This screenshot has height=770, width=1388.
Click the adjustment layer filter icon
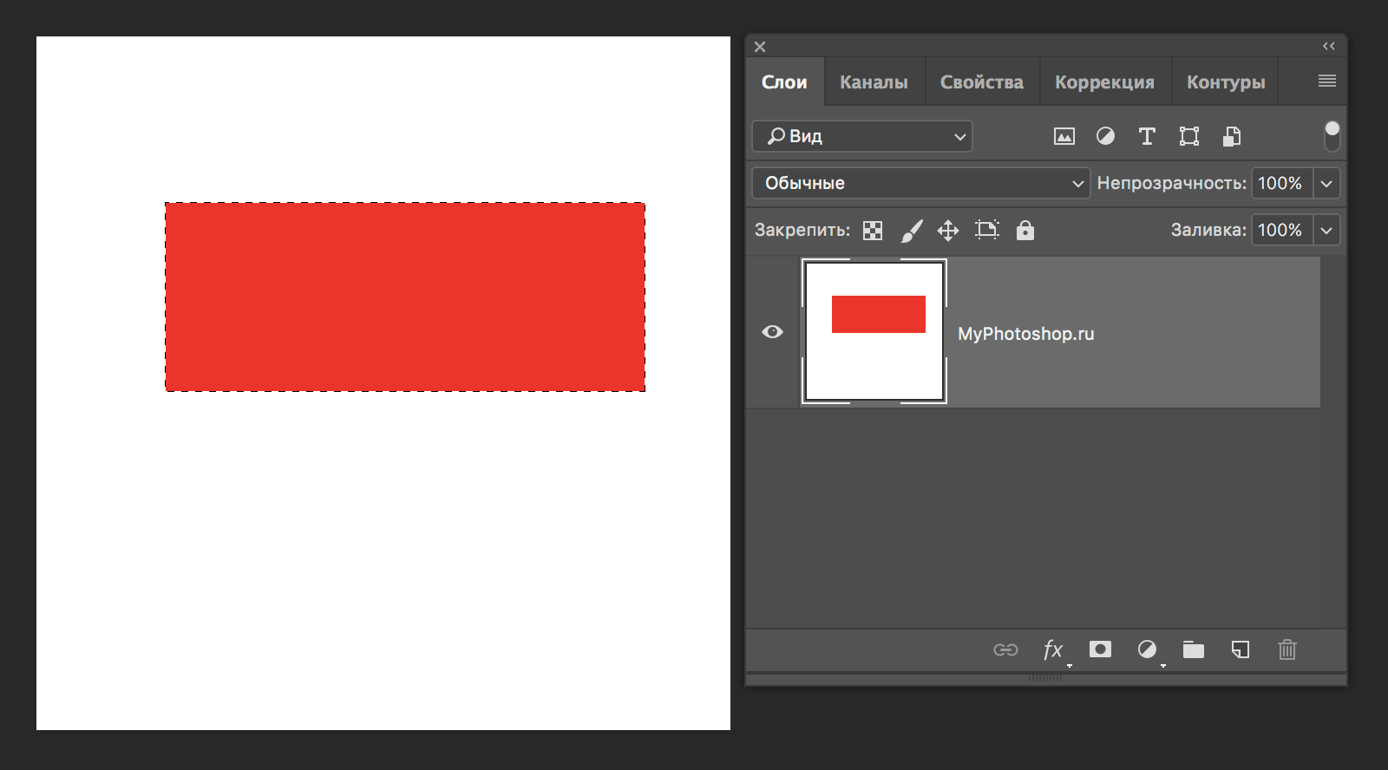click(1105, 136)
